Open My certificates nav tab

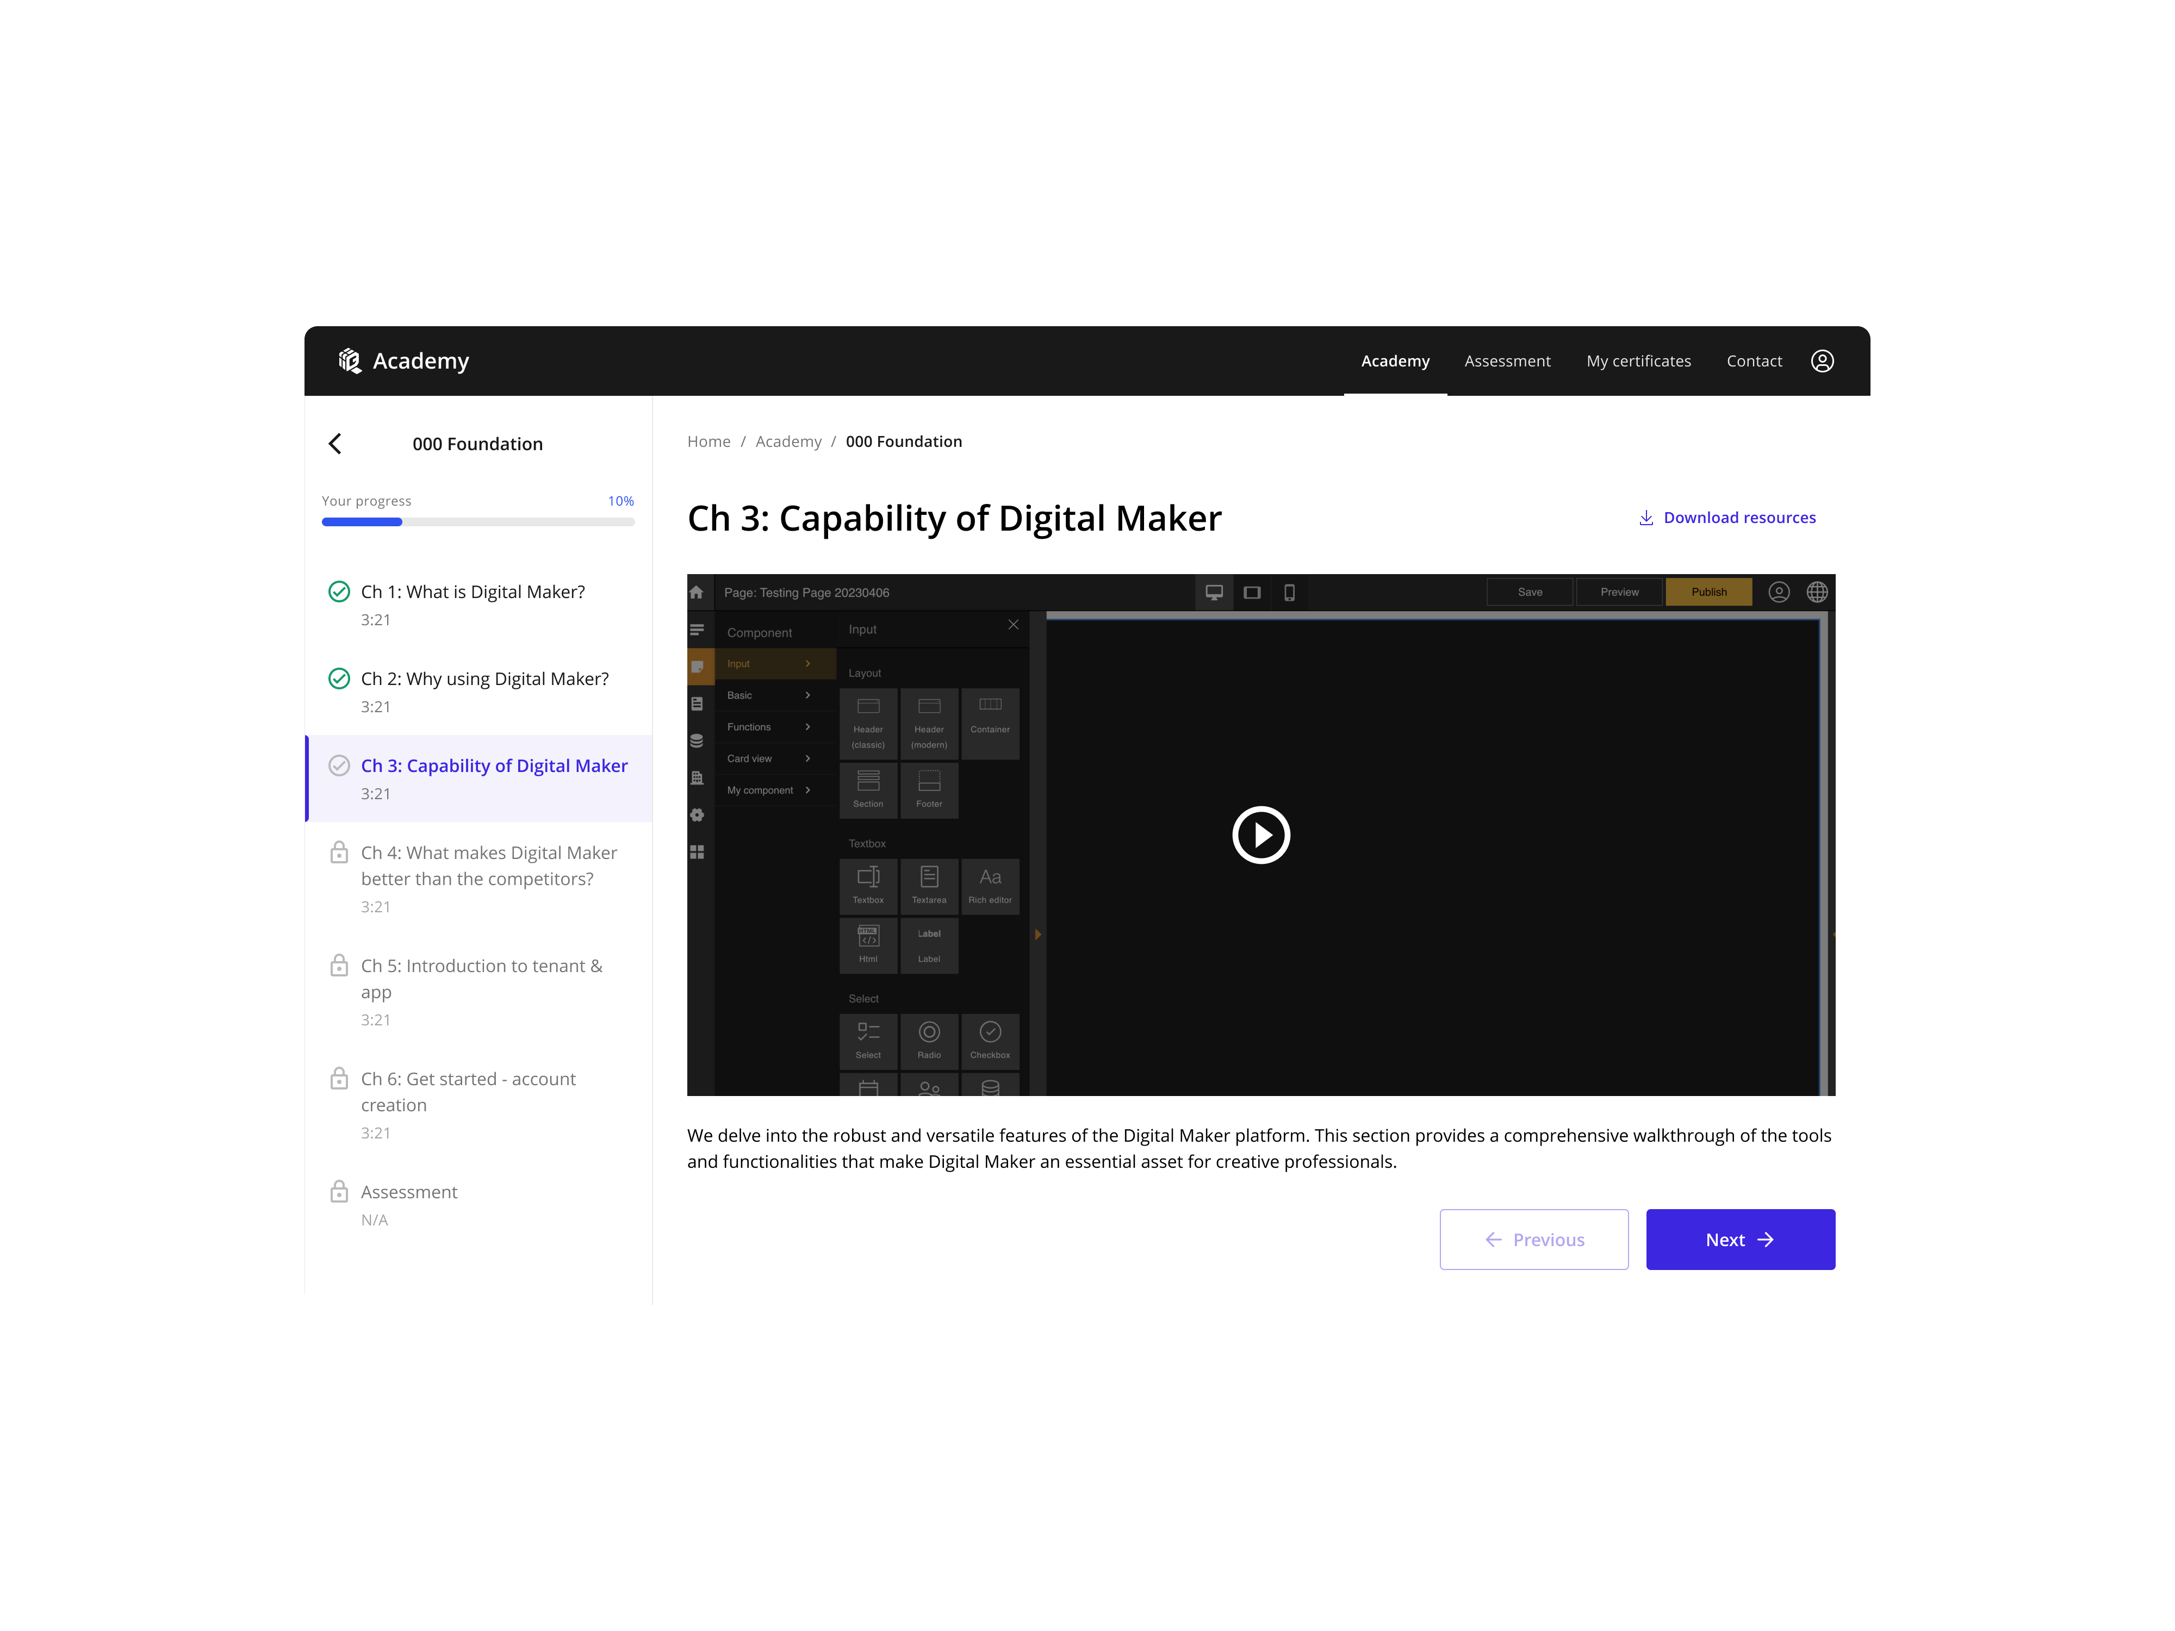[1638, 361]
